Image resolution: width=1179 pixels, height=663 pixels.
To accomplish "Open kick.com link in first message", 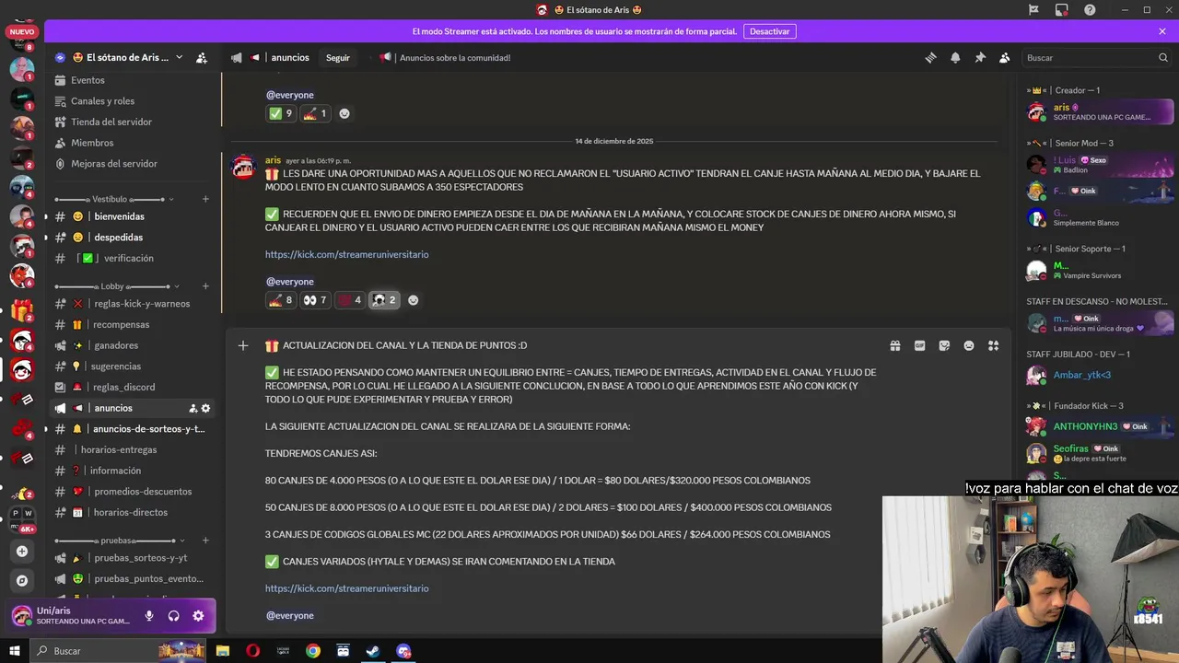I will pos(346,254).
